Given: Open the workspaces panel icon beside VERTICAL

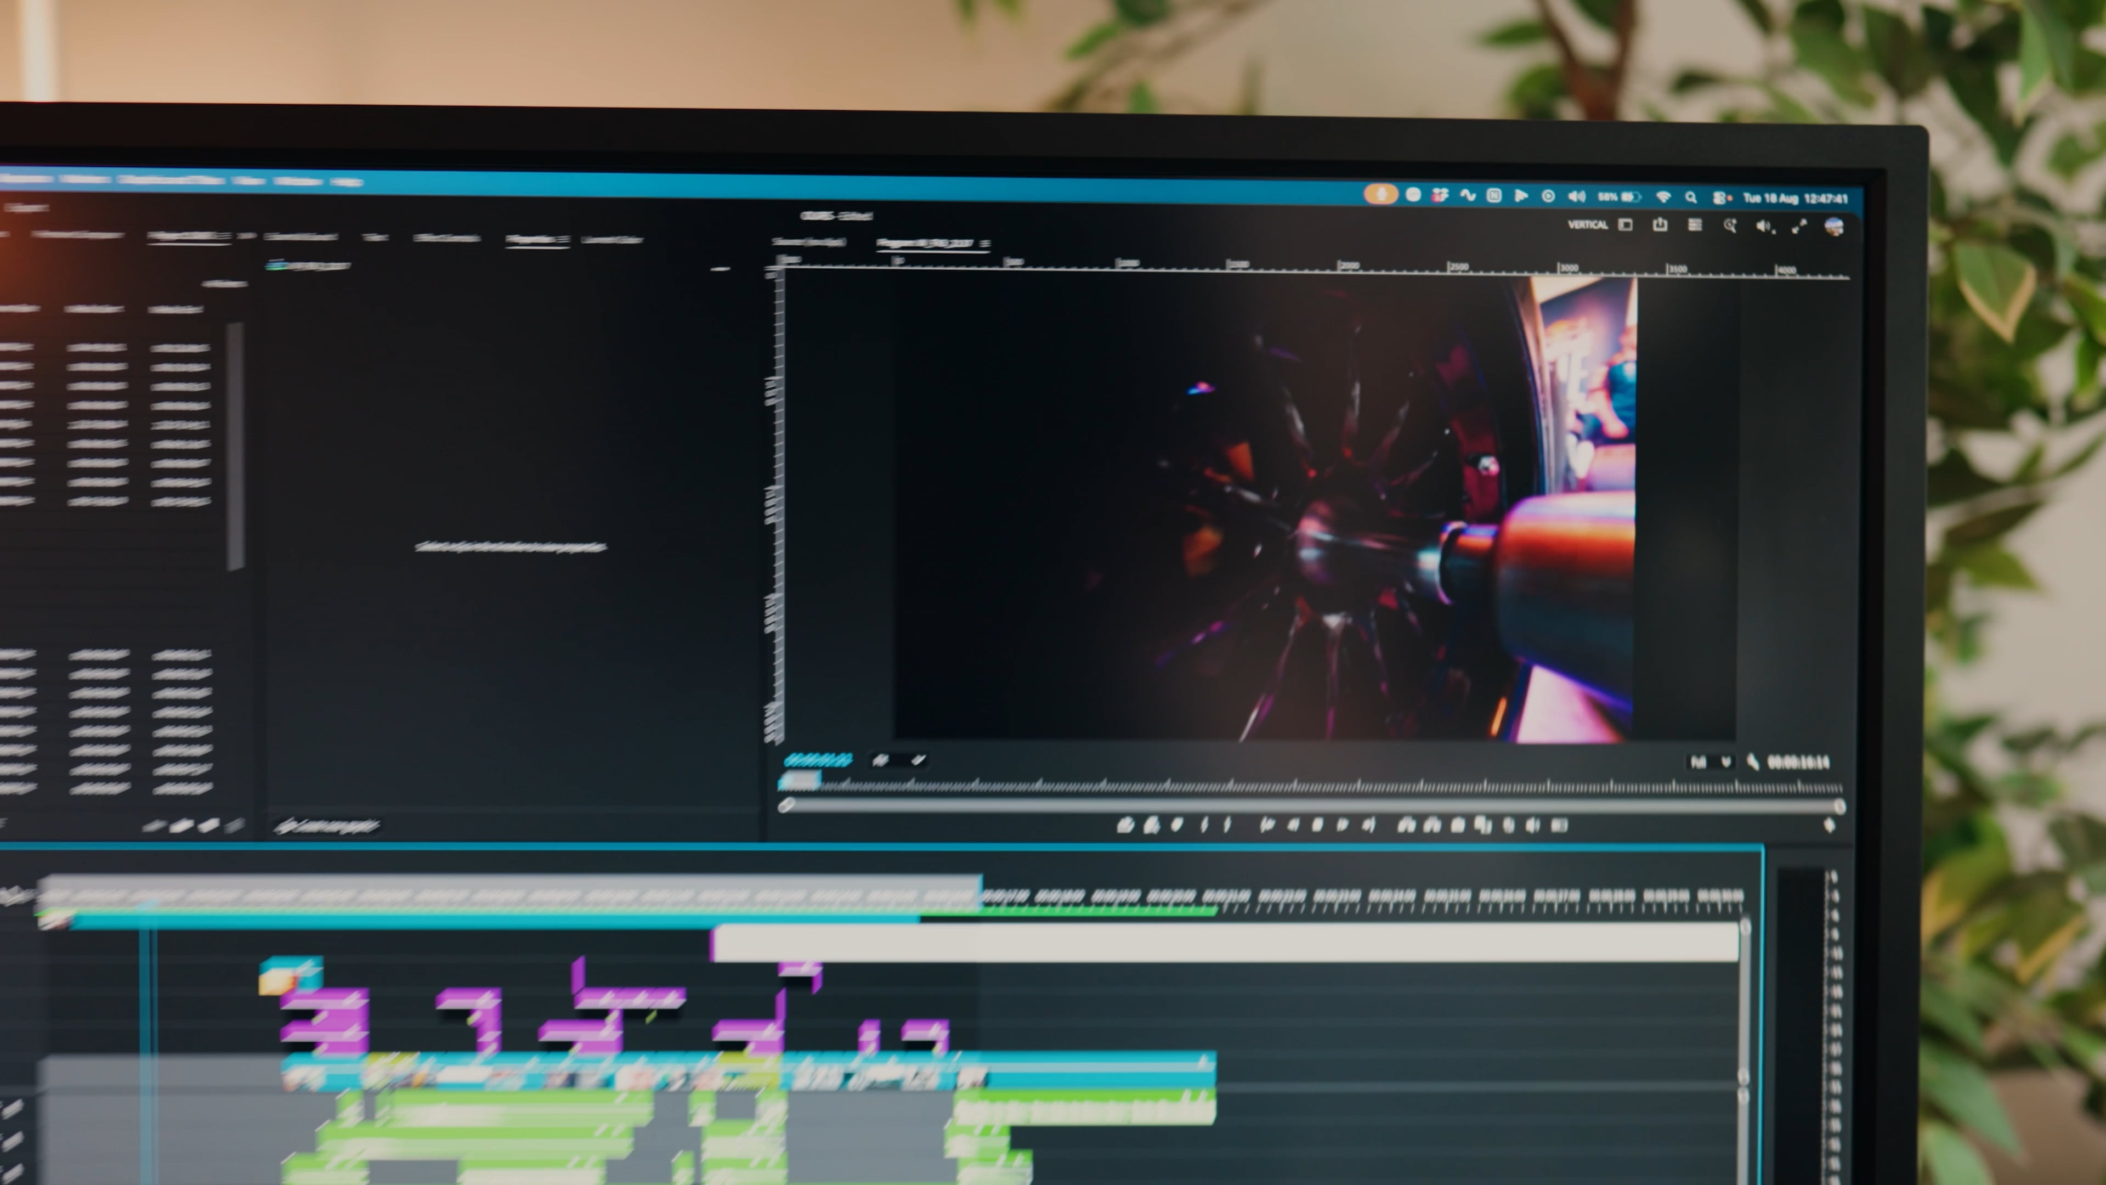Looking at the screenshot, I should 1625,225.
